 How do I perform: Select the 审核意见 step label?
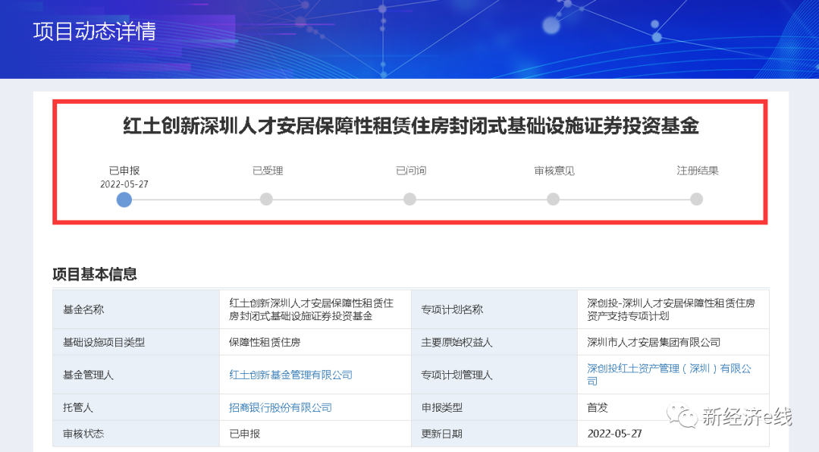tap(554, 171)
